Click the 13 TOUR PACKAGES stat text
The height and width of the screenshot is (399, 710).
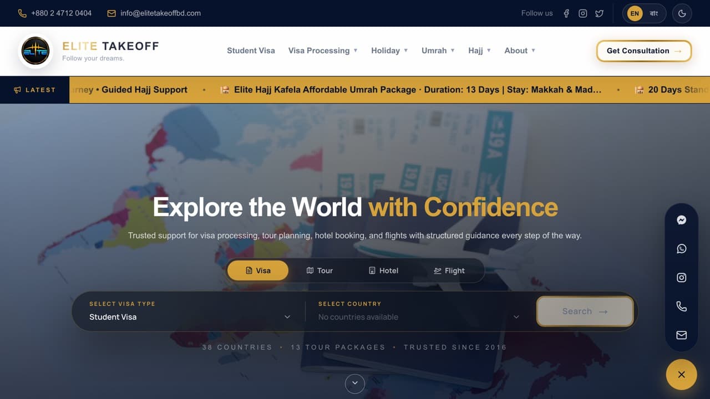click(338, 347)
